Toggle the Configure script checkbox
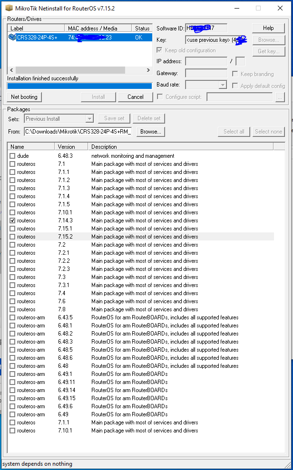The width and height of the screenshot is (293, 470). coord(160,97)
